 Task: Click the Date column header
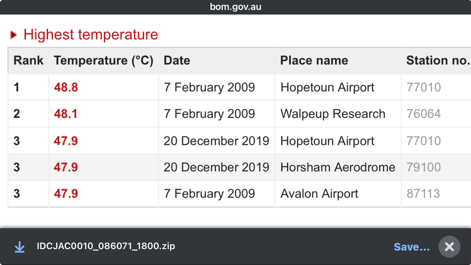click(x=177, y=60)
